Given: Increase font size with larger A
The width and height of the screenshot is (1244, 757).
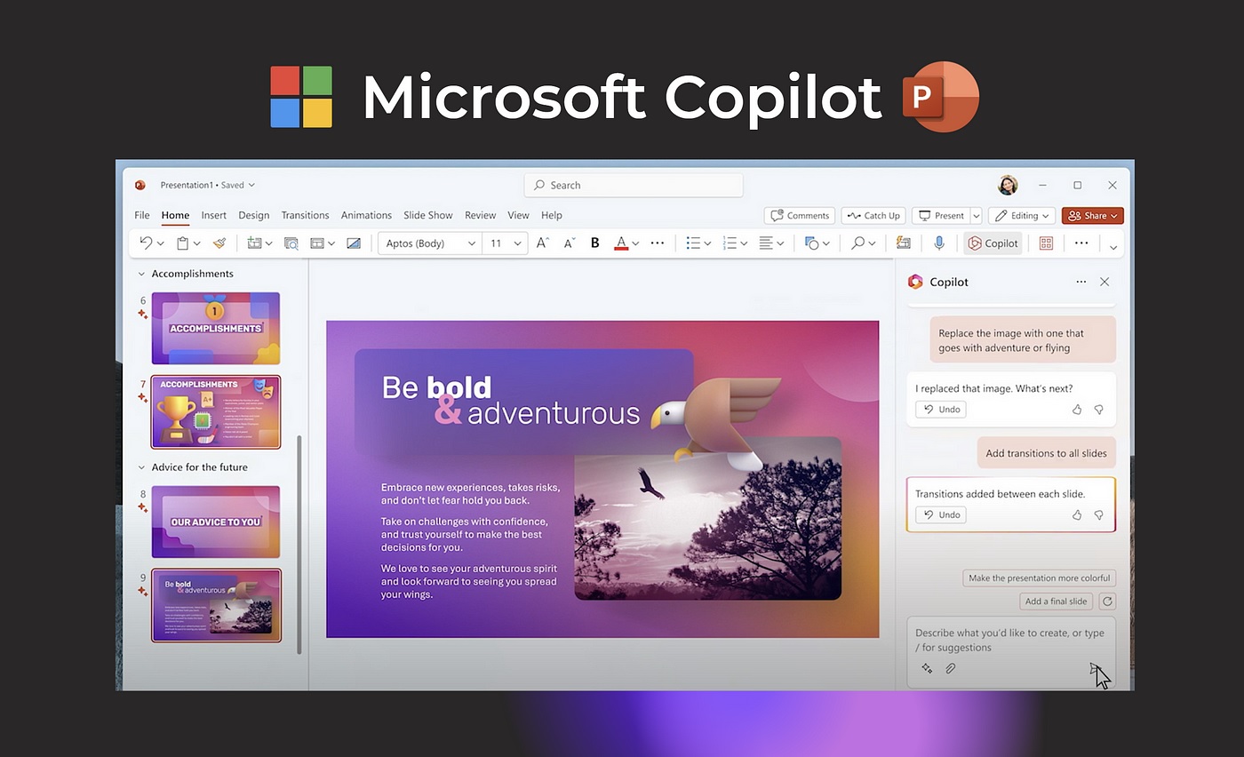Looking at the screenshot, I should click(x=543, y=243).
